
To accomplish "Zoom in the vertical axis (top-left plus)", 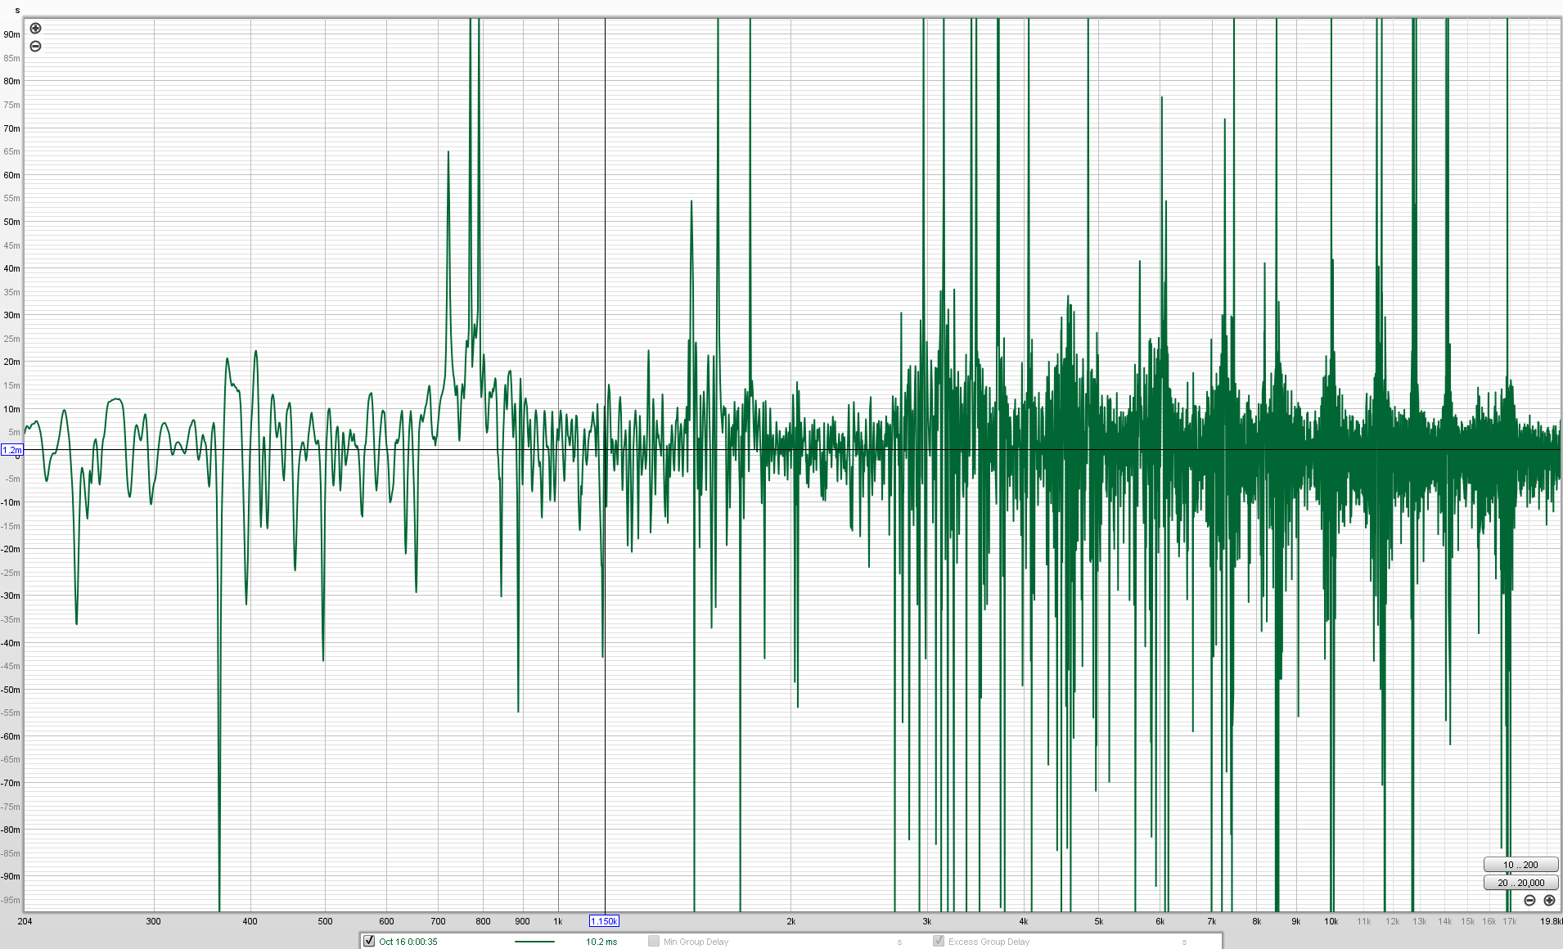I will click(35, 29).
